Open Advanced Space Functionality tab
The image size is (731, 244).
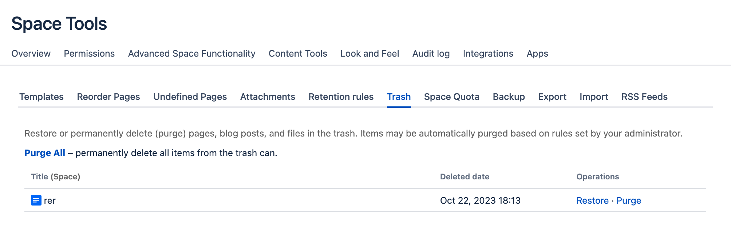click(191, 53)
